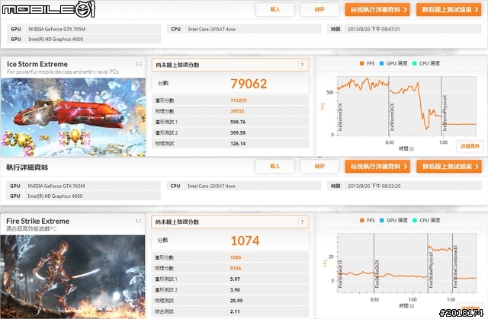Image resolution: width=488 pixels, height=319 pixels.
Task: Click GPU 溫度 blue legend swatch in Ice Storm chart
Action: point(381,63)
